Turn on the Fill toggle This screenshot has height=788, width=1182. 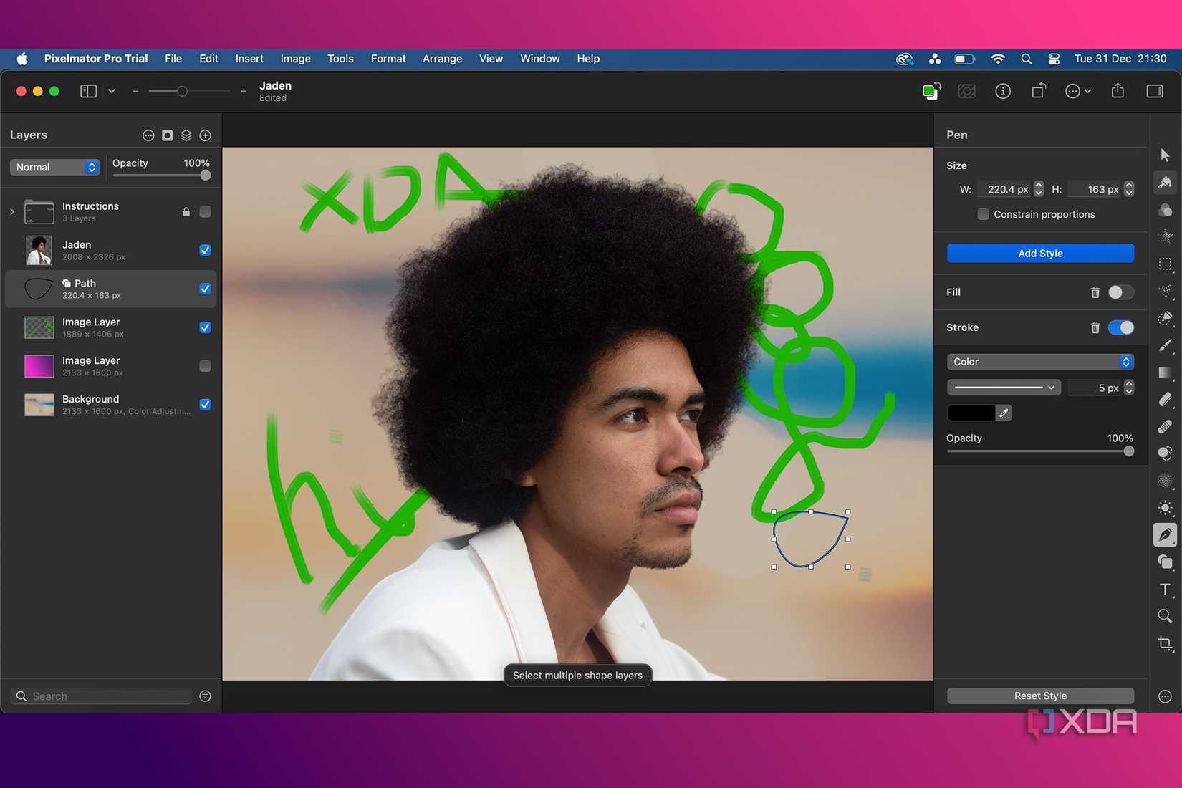coord(1120,292)
